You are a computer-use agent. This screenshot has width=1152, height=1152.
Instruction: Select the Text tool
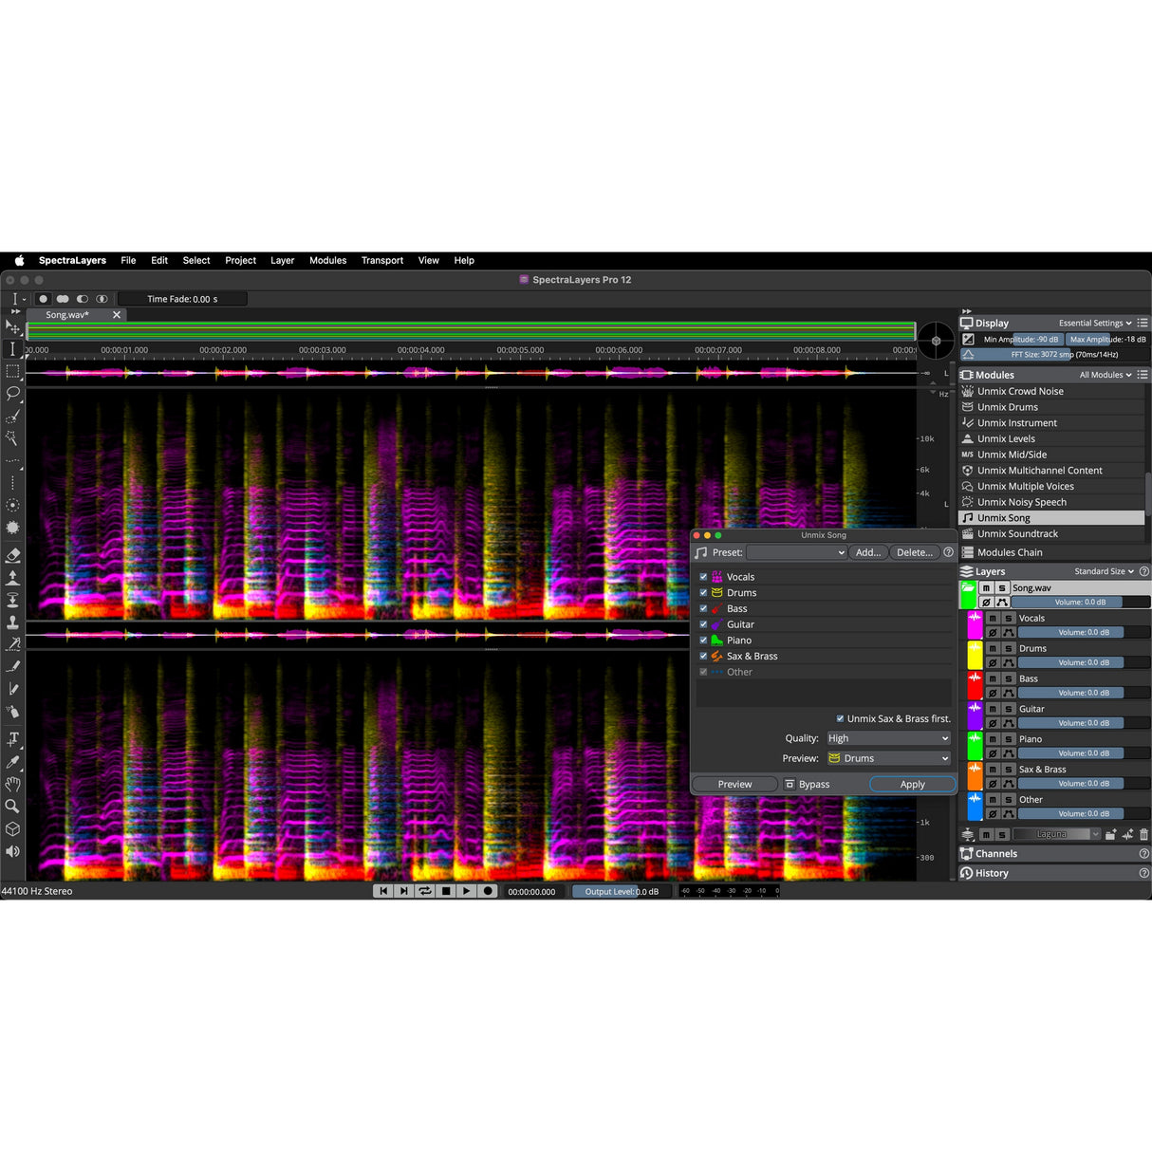[12, 739]
